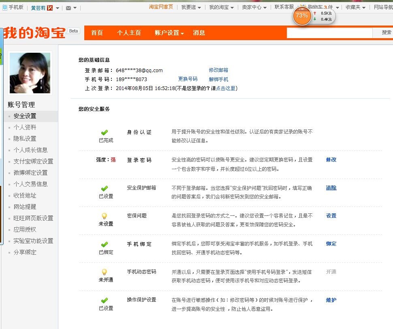Viewport: 393px width, 329px height.
Task: Open 个人成长信息 in sidebar
Action: [x=30, y=150]
